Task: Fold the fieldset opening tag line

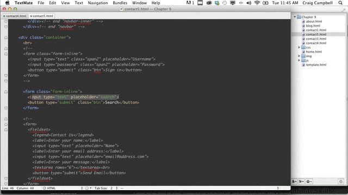Action: click(6, 130)
